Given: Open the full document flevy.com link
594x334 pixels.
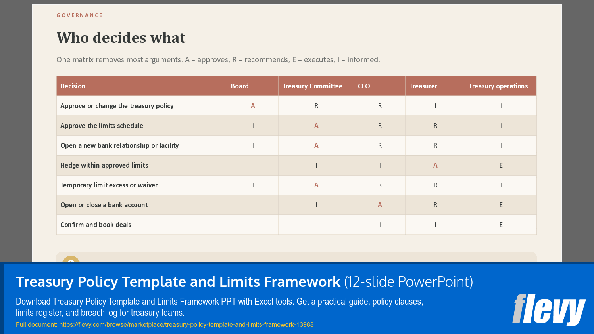Looking at the screenshot, I should coord(186,325).
